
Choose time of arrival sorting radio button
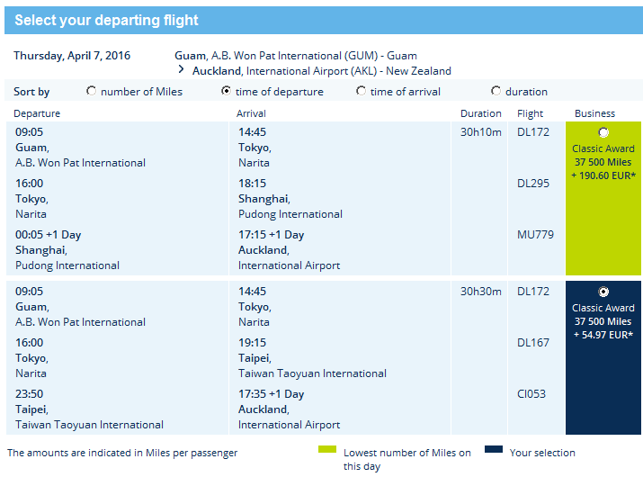coord(361,91)
